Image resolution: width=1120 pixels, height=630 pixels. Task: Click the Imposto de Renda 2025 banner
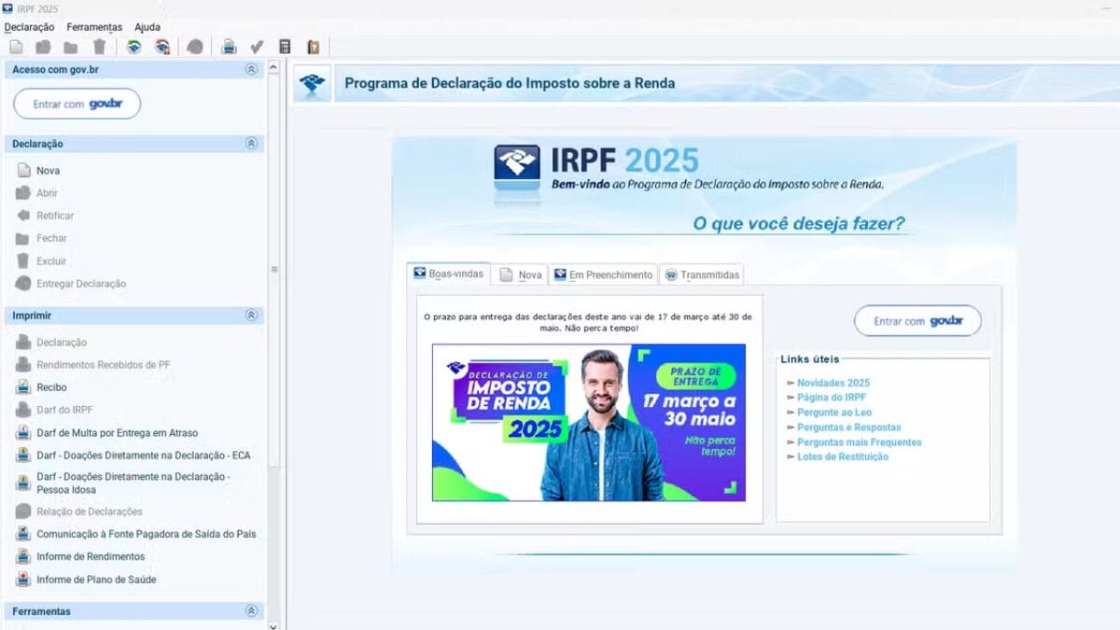tap(588, 423)
